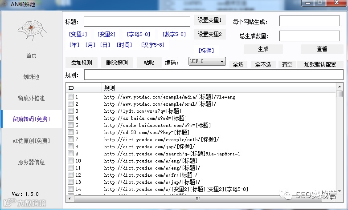Minimize the AN蜘蛛池 window
The width and height of the screenshot is (348, 210).
tap(307, 3)
